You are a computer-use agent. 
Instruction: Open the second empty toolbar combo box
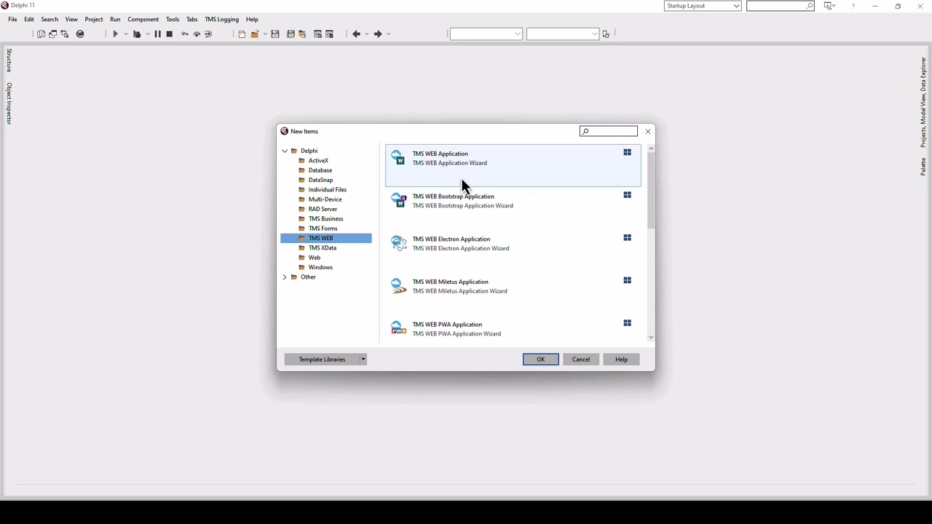[x=562, y=34]
